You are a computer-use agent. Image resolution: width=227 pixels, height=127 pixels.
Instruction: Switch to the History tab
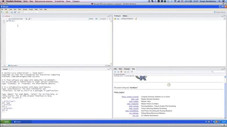(125, 16)
